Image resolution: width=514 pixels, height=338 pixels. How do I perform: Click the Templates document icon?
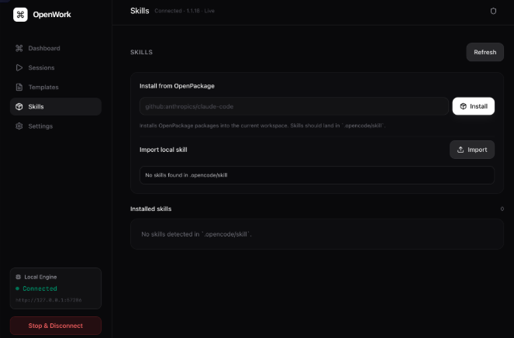[x=19, y=87]
